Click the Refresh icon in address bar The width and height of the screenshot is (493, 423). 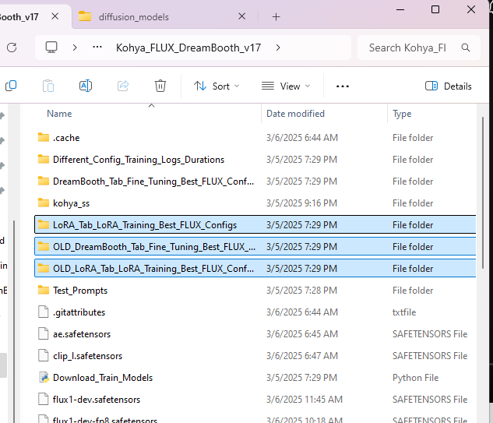click(12, 48)
